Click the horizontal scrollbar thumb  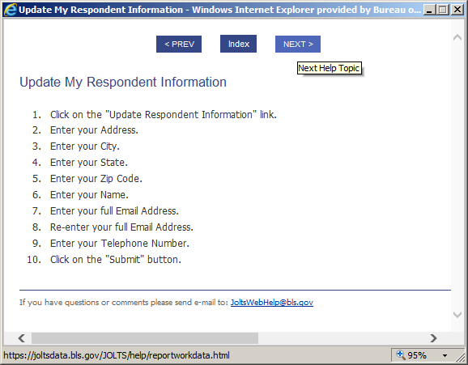(x=145, y=338)
